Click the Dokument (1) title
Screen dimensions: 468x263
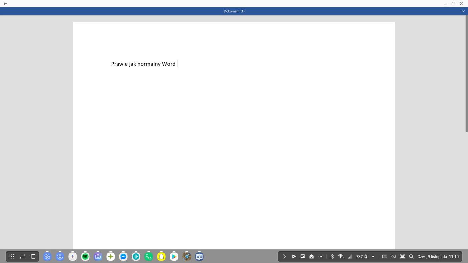pos(234,11)
